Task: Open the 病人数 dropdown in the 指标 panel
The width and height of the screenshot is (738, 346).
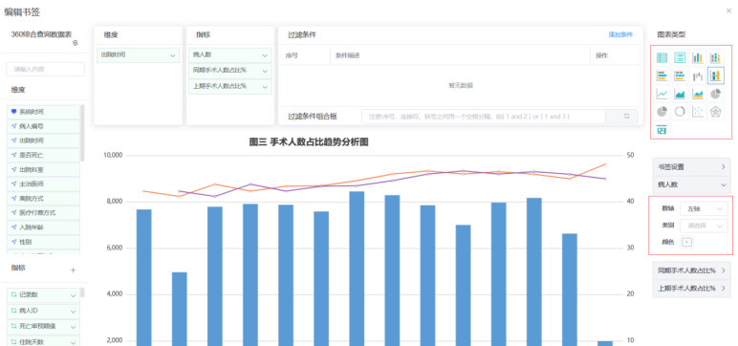Action: (230, 55)
